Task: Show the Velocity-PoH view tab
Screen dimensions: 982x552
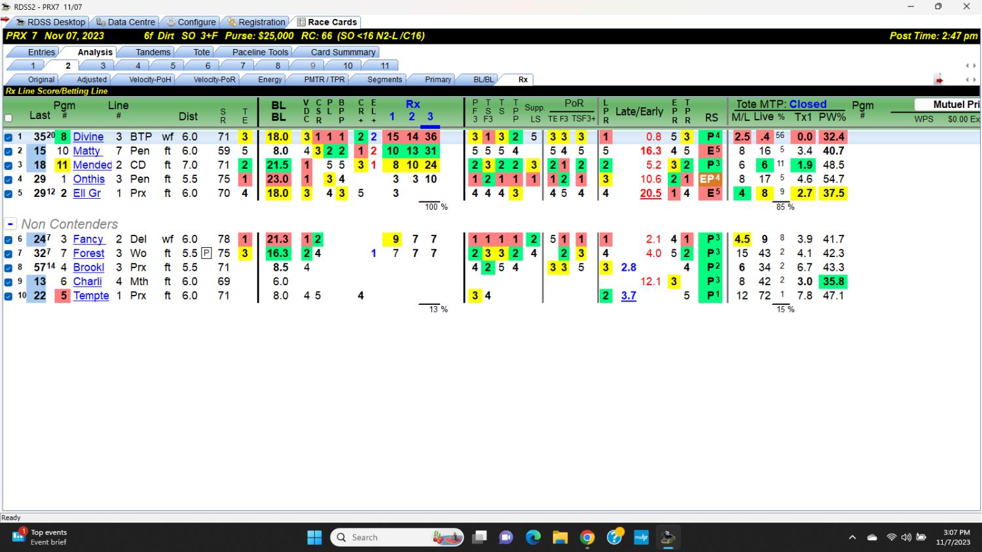Action: click(x=150, y=80)
